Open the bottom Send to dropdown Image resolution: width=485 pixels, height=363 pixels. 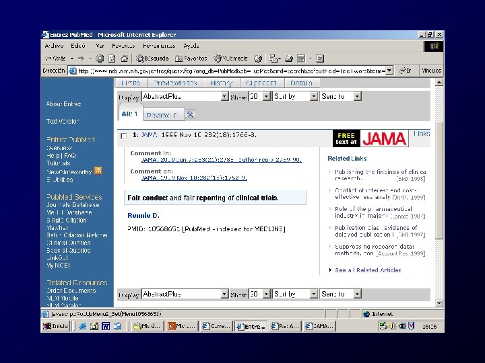[340, 294]
